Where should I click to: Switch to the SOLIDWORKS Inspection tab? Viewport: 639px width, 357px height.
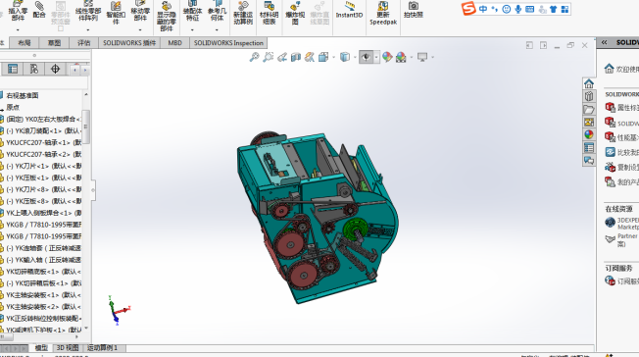click(x=228, y=43)
